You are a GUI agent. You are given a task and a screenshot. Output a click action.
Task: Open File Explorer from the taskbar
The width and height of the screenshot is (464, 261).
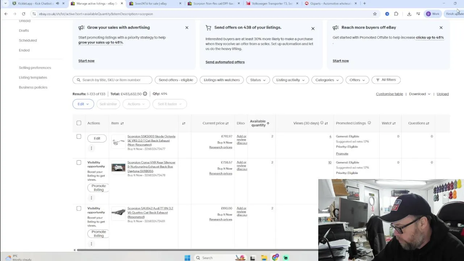tap(264, 258)
